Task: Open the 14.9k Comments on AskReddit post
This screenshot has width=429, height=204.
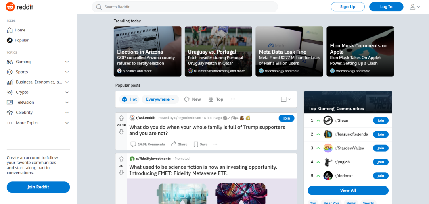Action: 148,144
